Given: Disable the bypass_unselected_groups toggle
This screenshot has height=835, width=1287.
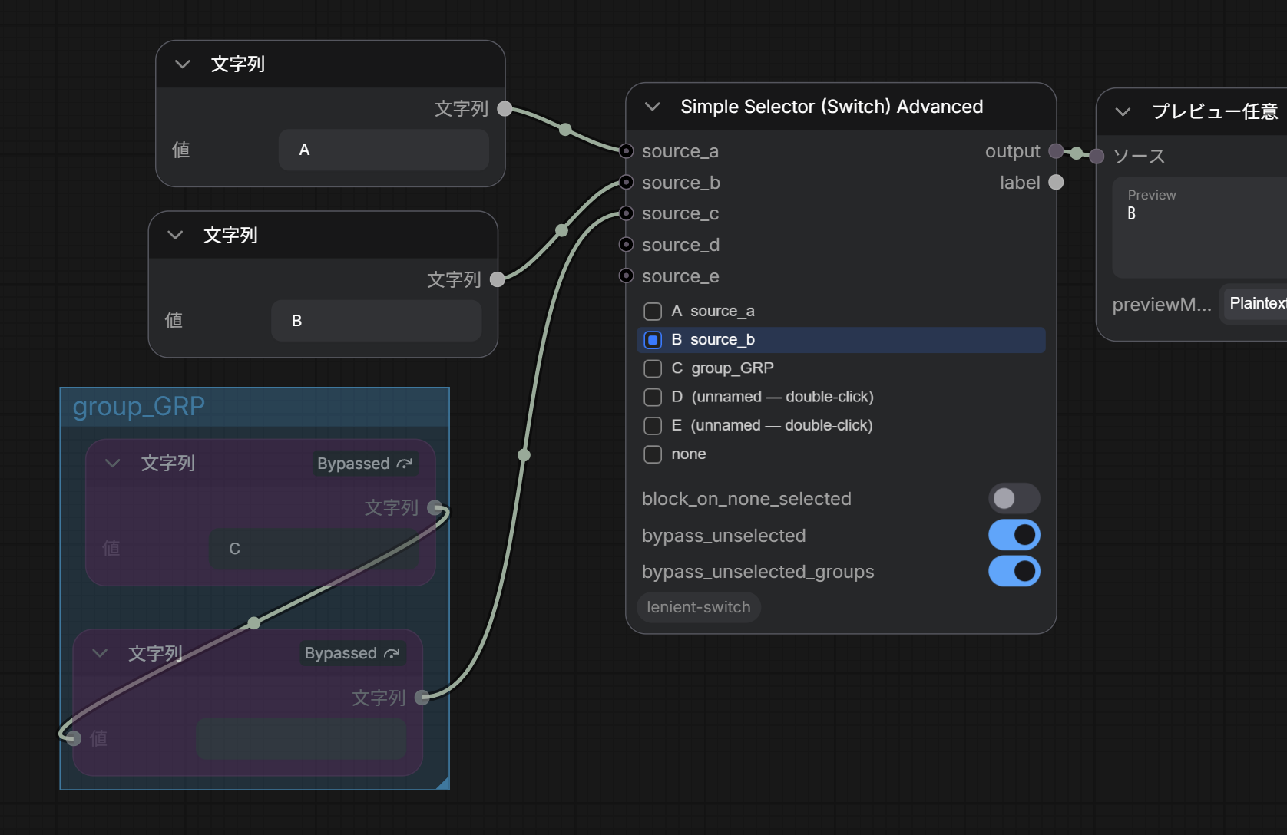Looking at the screenshot, I should pos(1014,572).
